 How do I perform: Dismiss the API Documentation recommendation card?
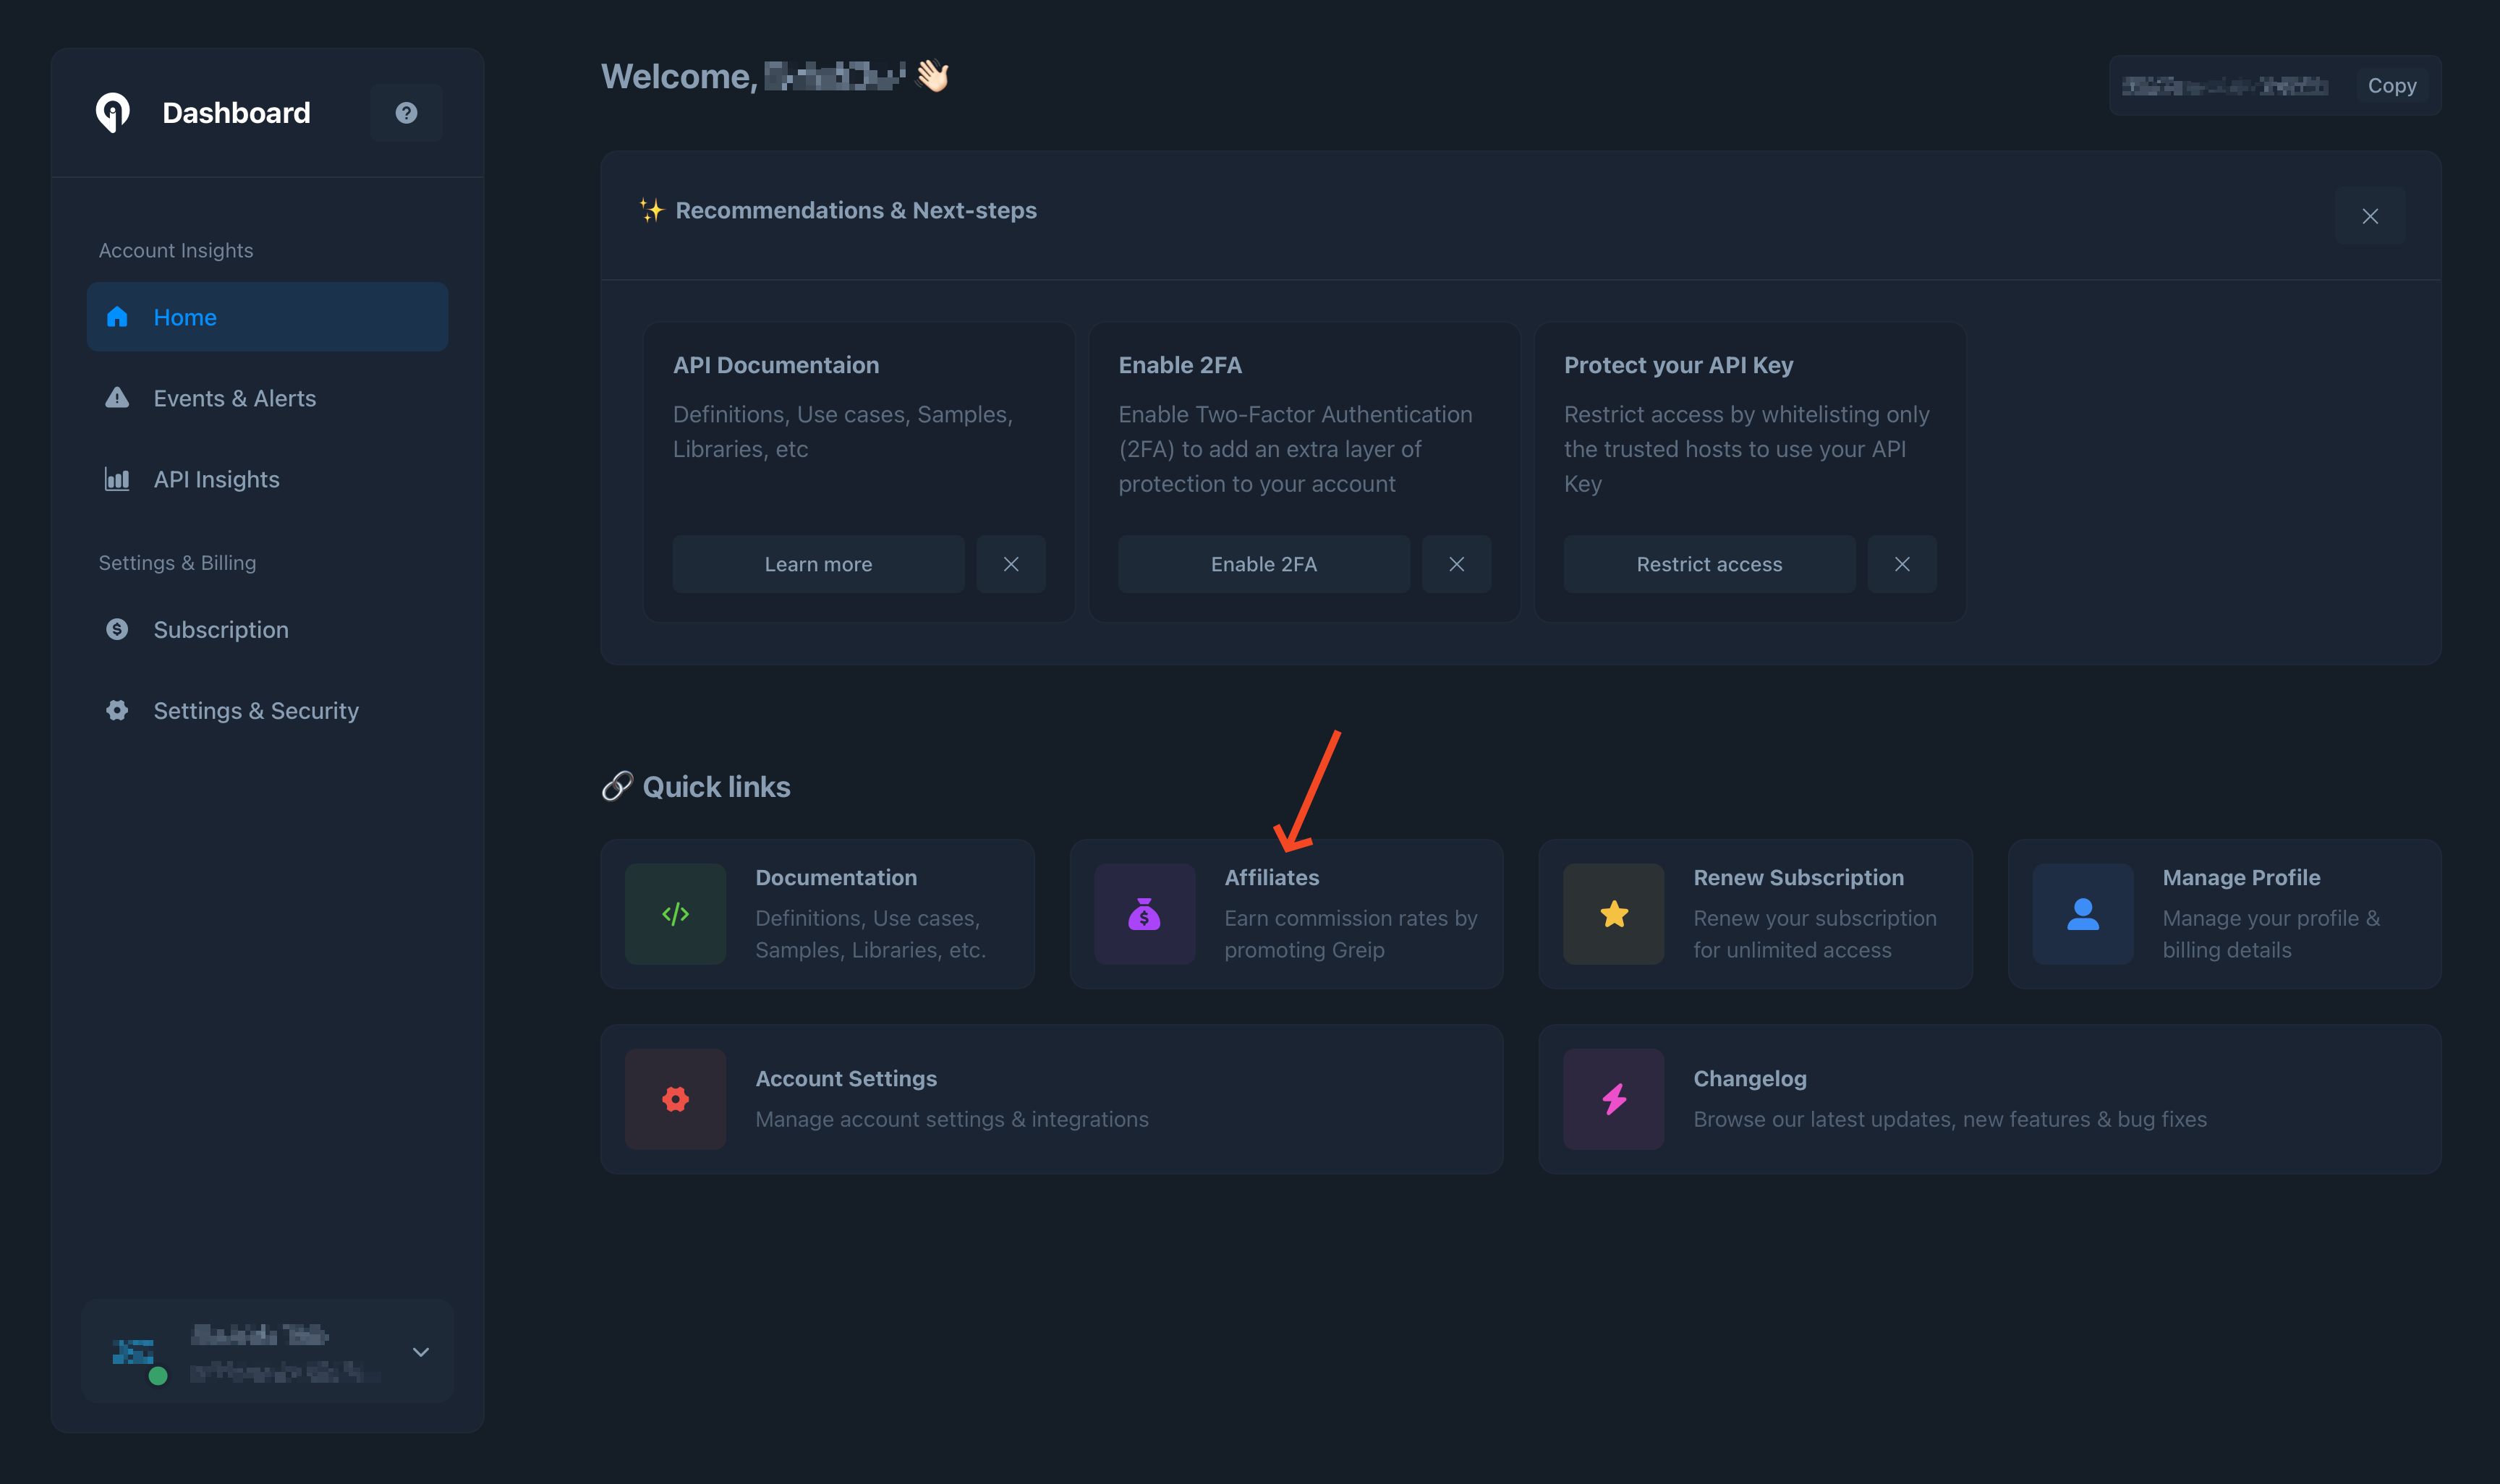[x=1011, y=564]
